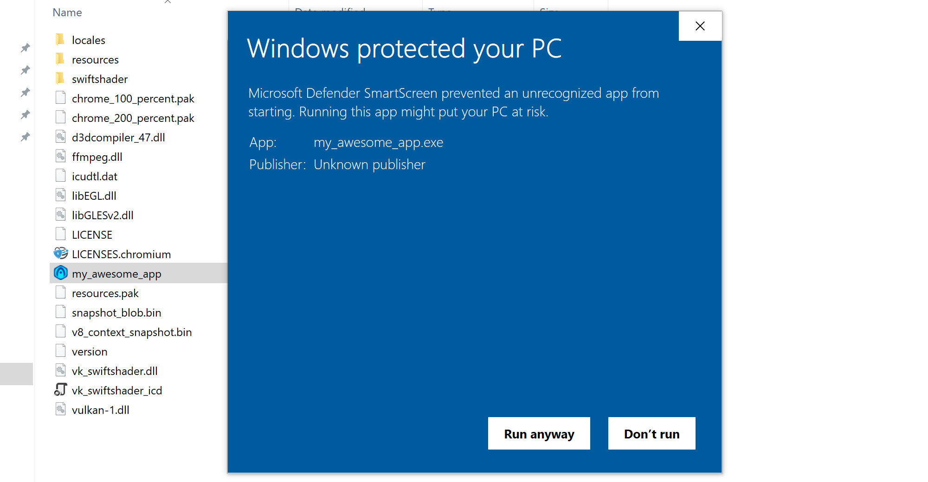Viewport: 928px width, 482px height.
Task: Click 'Unknown publisher' text in dialog
Action: click(369, 165)
